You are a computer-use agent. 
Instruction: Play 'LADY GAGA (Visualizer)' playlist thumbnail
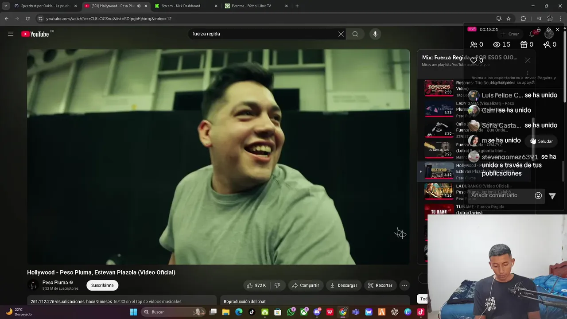(x=439, y=109)
